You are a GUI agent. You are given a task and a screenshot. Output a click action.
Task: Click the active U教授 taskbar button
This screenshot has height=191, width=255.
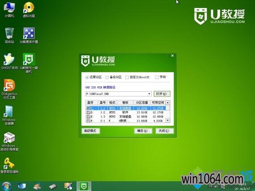point(84,186)
